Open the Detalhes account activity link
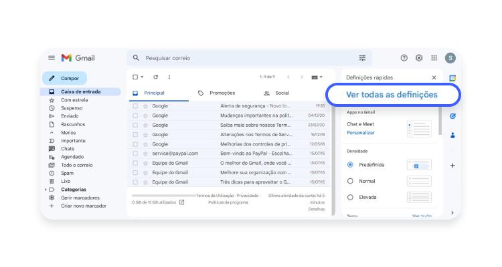Image resolution: width=502 pixels, height=267 pixels. tap(317, 209)
